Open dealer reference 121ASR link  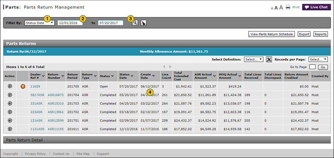pos(36,121)
